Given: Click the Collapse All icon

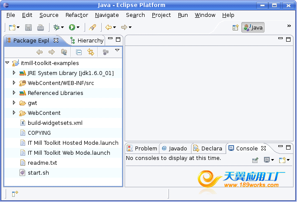Looking at the screenshot, I should pyautogui.click(x=79, y=52).
